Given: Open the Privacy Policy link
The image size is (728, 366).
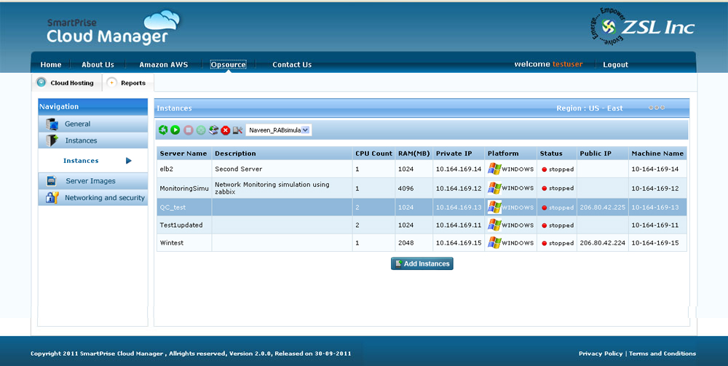Looking at the screenshot, I should (600, 354).
